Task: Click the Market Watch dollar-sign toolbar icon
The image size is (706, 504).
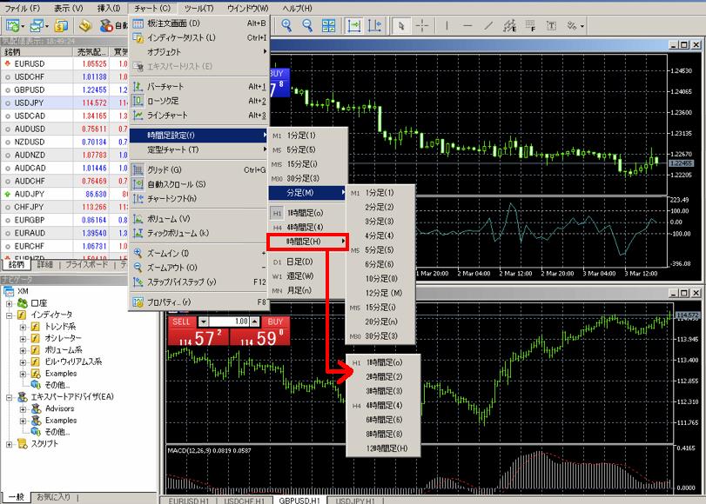Action: tap(61, 26)
